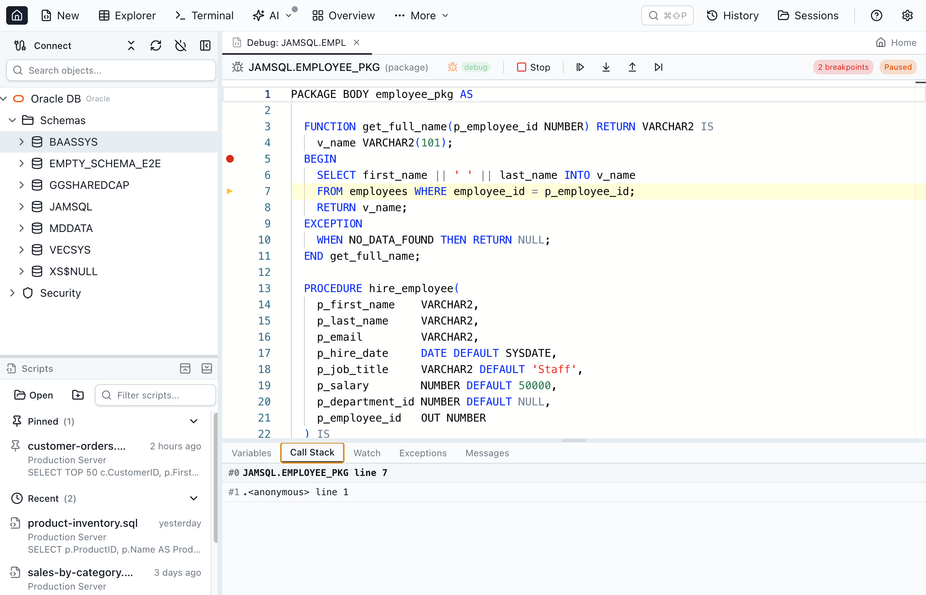Expand the Security tree node
Screen dimensions: 926x595
click(12, 293)
